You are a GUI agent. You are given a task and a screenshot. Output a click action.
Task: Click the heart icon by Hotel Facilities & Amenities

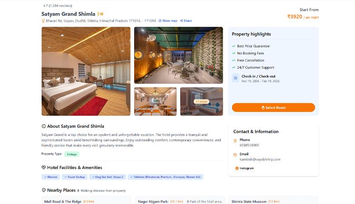[44, 168]
